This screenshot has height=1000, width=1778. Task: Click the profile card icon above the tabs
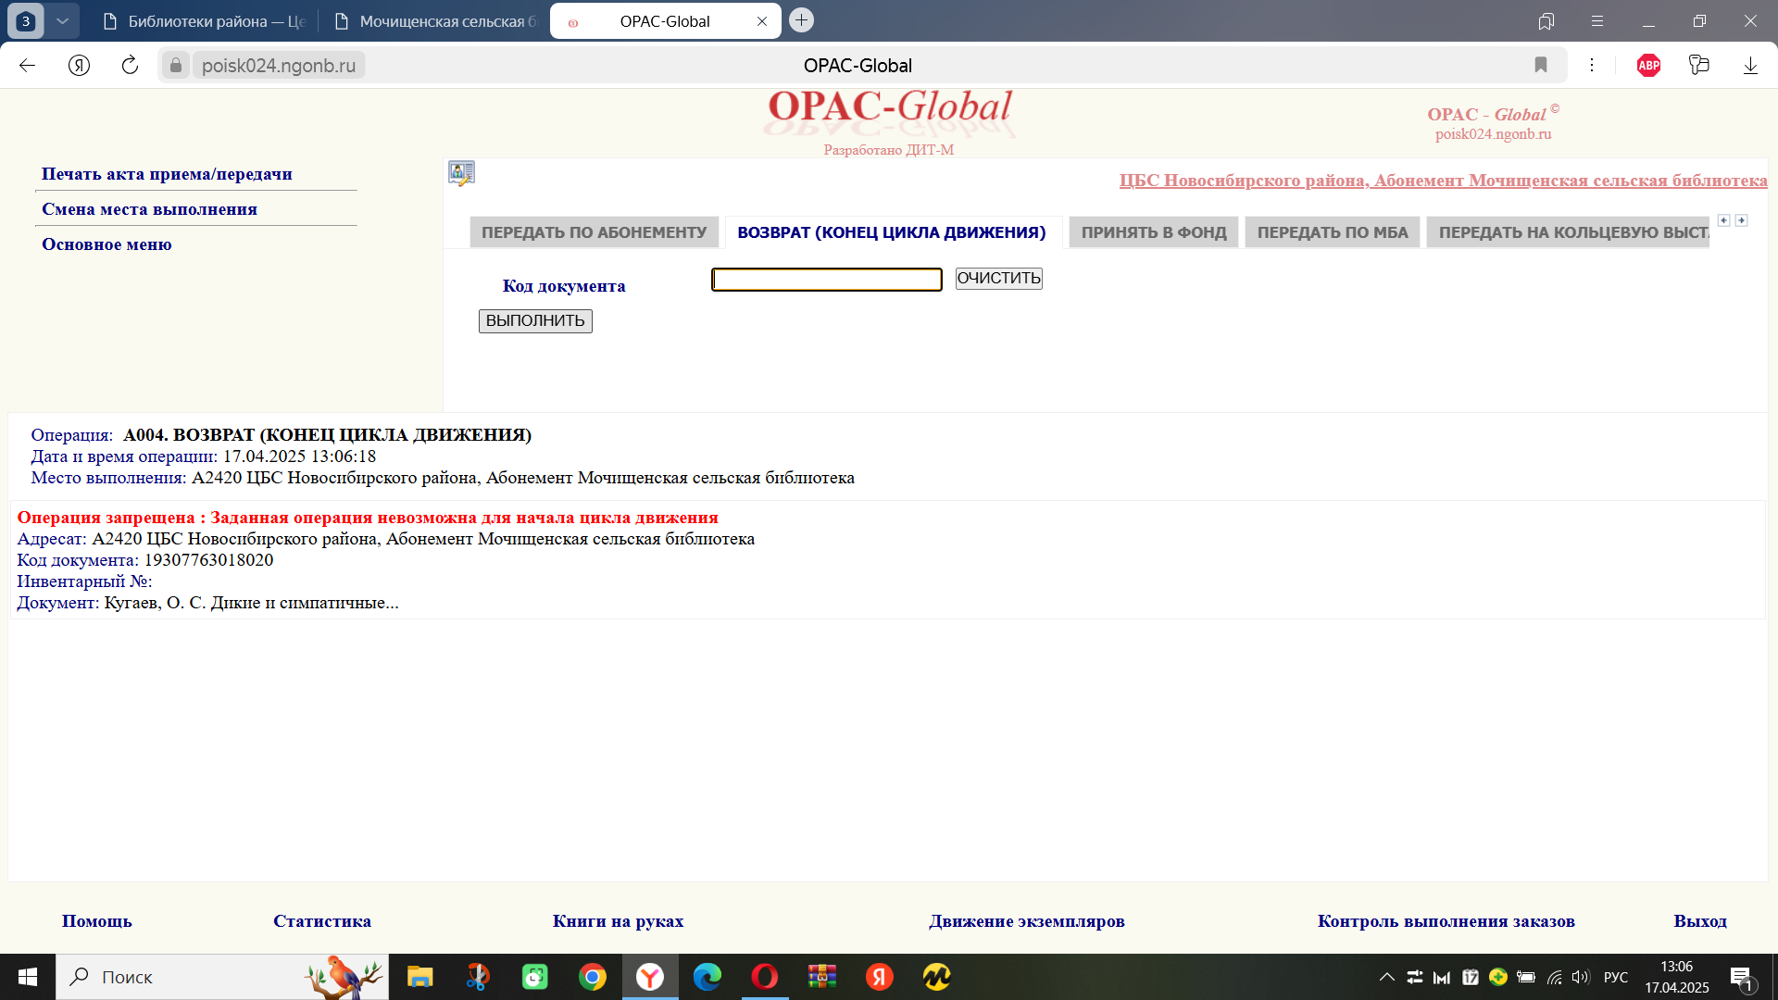click(461, 173)
